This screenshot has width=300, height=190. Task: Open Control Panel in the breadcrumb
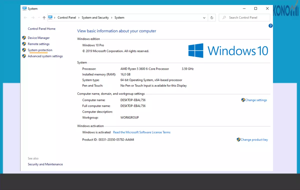tap(67, 18)
